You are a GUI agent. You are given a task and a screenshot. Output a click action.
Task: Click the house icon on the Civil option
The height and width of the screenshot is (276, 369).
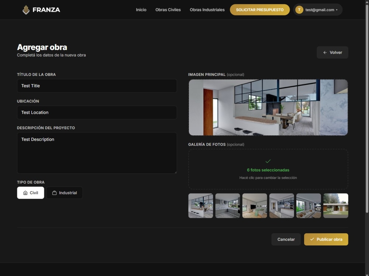pos(25,193)
